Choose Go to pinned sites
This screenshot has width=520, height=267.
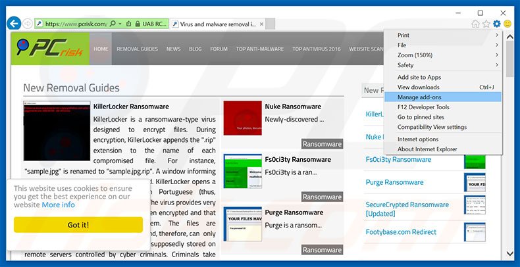[443, 117]
